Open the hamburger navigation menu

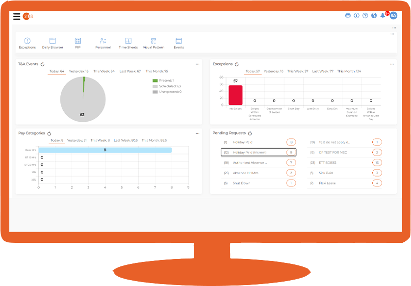(x=17, y=16)
